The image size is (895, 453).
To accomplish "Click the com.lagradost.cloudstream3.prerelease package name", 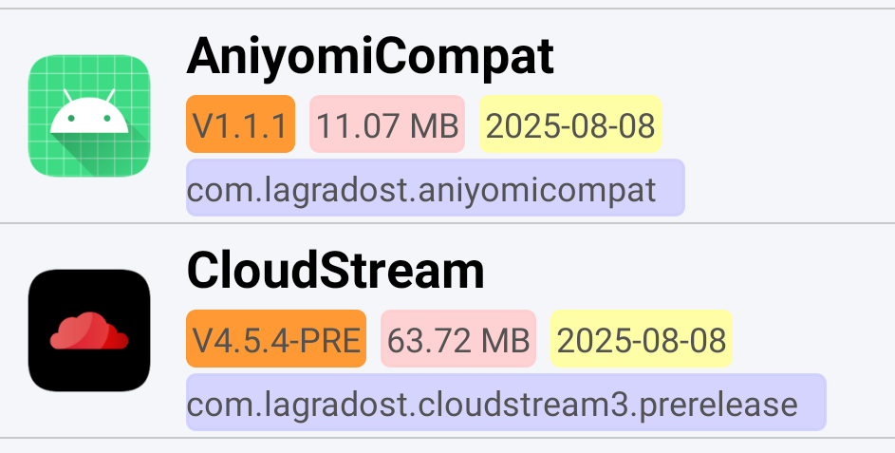I will (x=506, y=403).
